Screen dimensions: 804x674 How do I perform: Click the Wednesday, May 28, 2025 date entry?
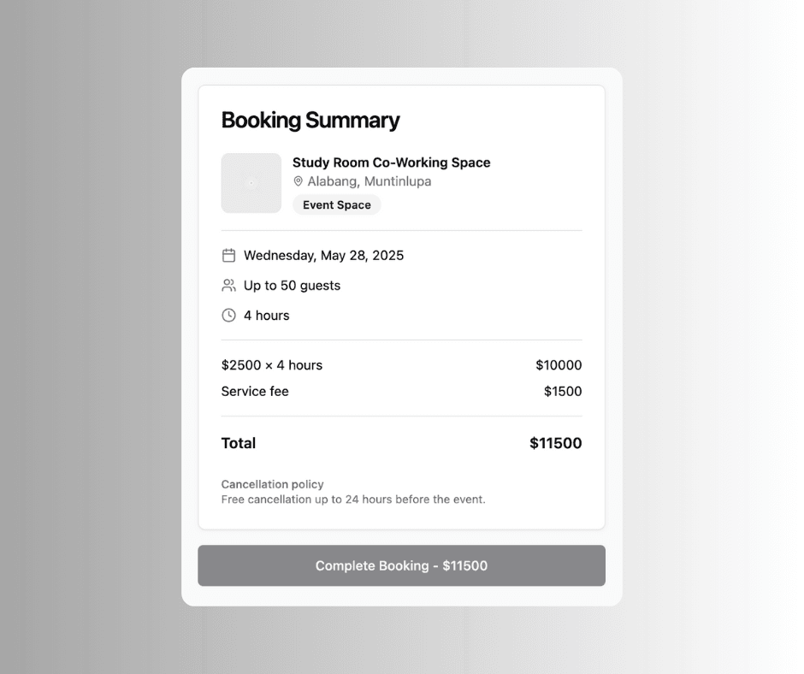pos(322,254)
